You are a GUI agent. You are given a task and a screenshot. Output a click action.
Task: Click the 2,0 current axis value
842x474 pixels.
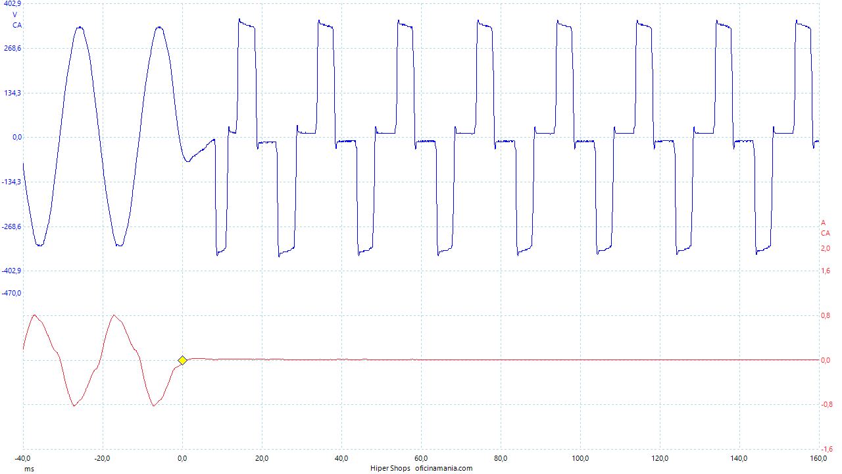tap(825, 248)
